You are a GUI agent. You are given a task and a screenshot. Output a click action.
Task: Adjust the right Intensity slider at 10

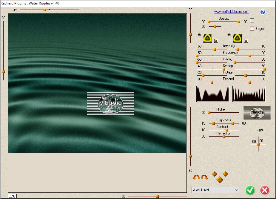pos(238,50)
